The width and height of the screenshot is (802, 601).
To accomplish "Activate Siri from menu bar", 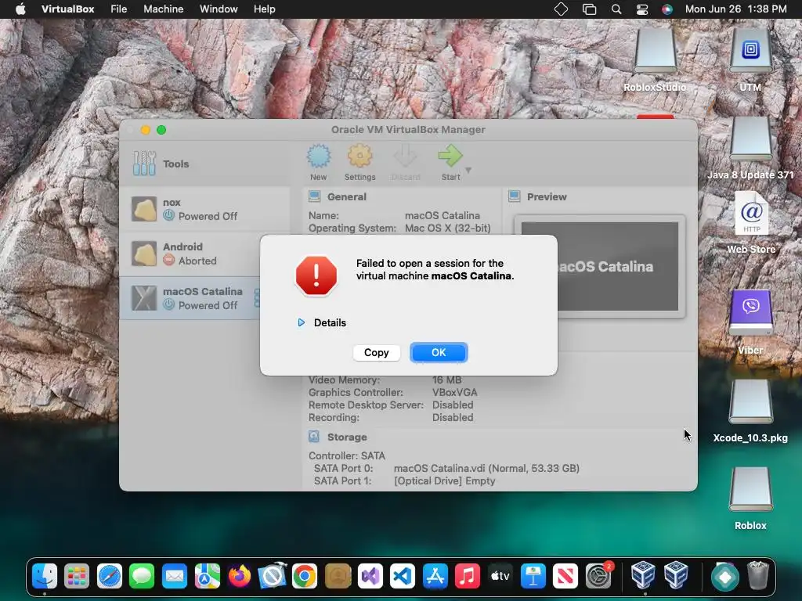I will pyautogui.click(x=667, y=9).
